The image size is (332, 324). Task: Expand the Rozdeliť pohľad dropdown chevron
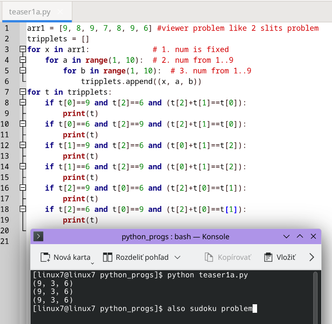[177, 257]
